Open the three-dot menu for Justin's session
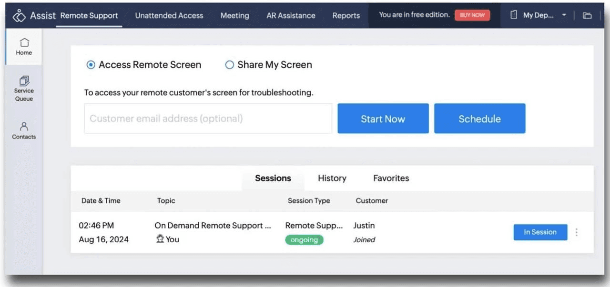 coord(577,232)
